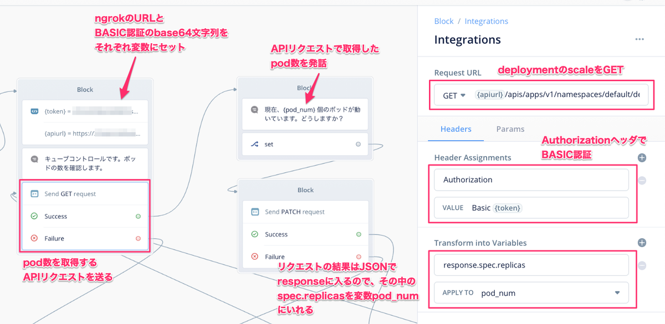Click the VALUE field with Basic {token}
The width and height of the screenshot is (665, 324).
click(531, 208)
